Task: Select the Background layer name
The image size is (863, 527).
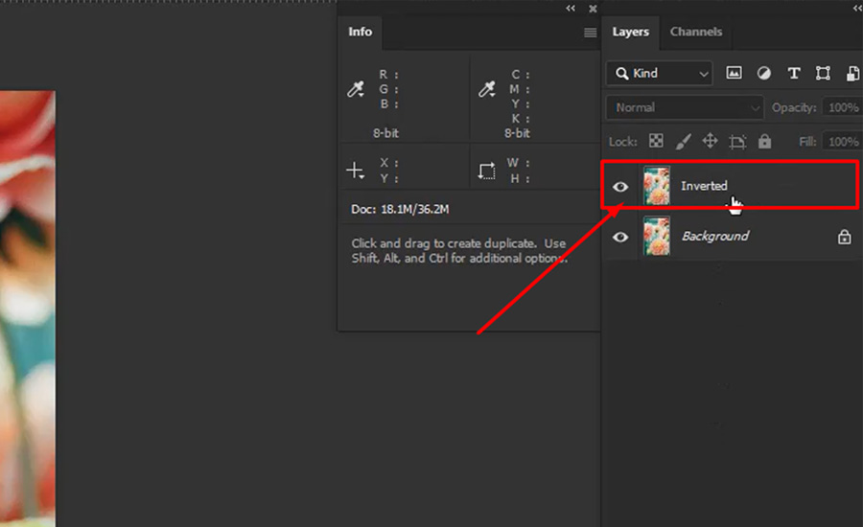Action: [x=715, y=236]
